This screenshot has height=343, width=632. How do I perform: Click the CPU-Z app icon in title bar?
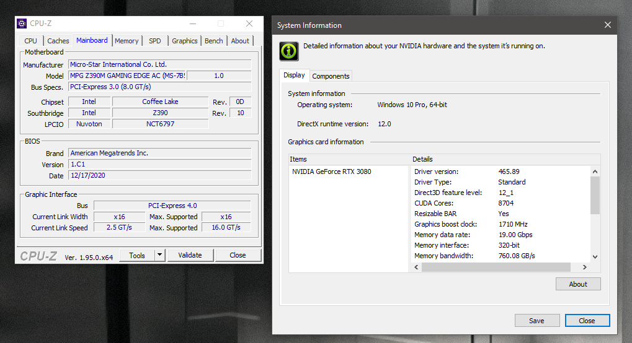click(22, 24)
